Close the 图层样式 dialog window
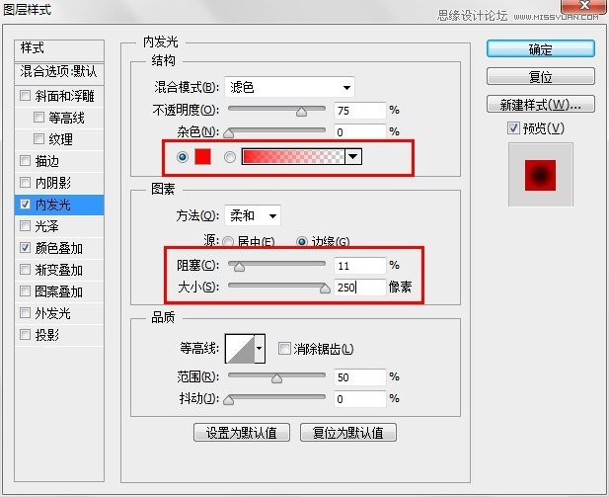 (583, 6)
